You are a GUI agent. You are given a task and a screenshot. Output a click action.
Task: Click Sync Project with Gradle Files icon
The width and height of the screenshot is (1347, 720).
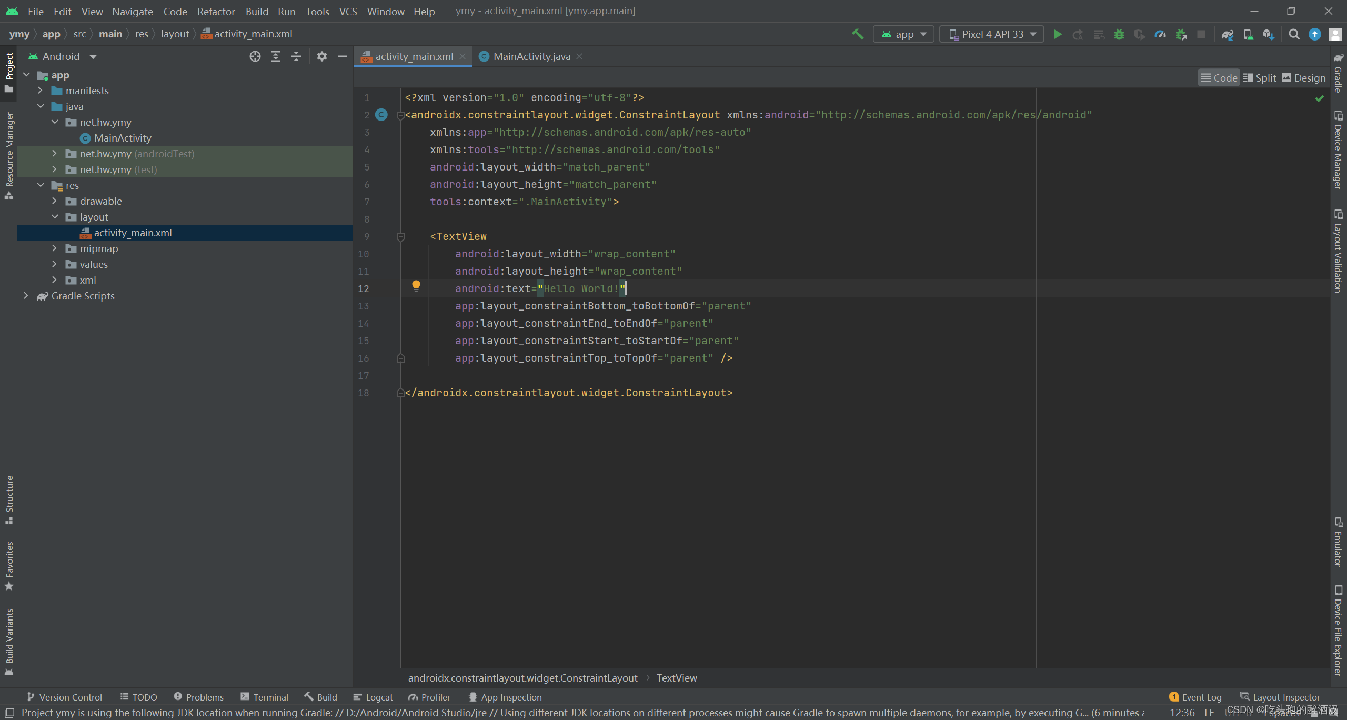[1228, 35]
